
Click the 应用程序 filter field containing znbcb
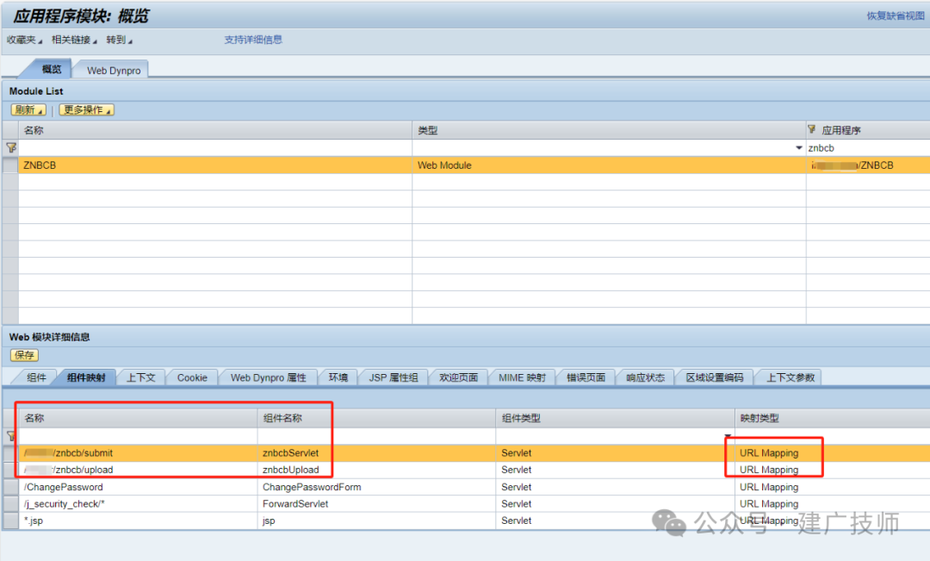(868, 148)
